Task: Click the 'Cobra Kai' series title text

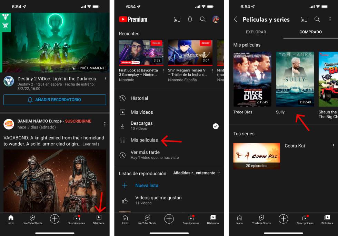Action: pos(295,146)
